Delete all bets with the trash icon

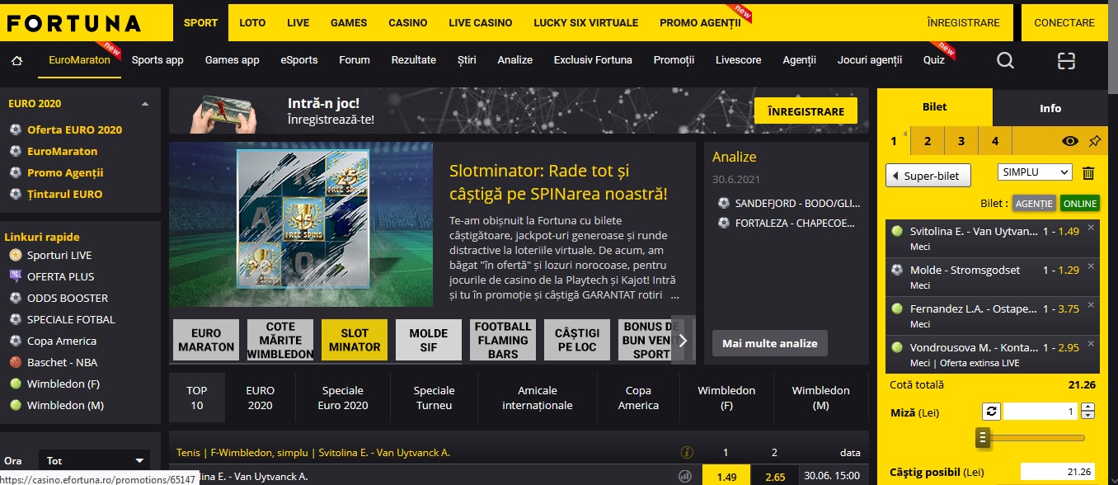pos(1088,173)
